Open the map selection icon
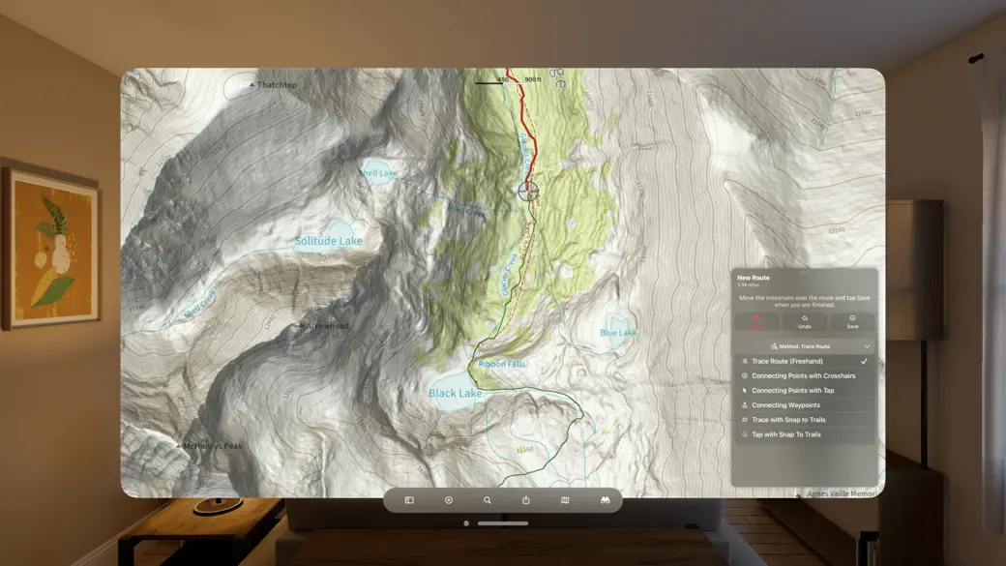 [566, 500]
